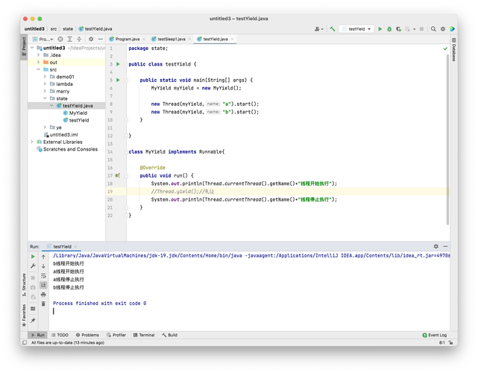Toggle the Favorites tool window
The height and width of the screenshot is (373, 478).
[x=24, y=312]
